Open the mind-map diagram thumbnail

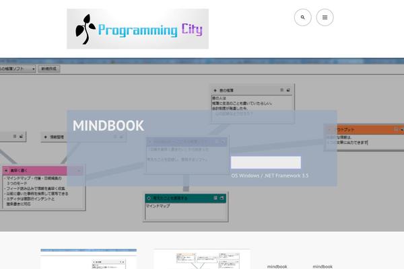point(201,259)
